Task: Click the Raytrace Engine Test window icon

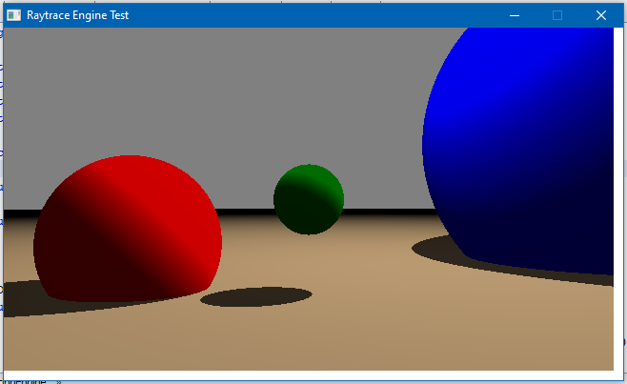Action: click(x=13, y=15)
